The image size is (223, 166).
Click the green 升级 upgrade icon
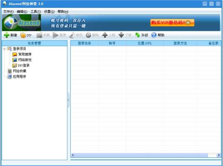[138, 35]
